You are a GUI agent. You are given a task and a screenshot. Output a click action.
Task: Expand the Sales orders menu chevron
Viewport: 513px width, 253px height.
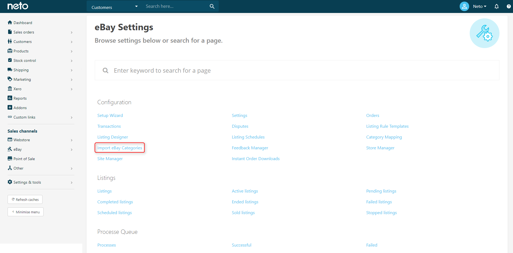click(72, 32)
